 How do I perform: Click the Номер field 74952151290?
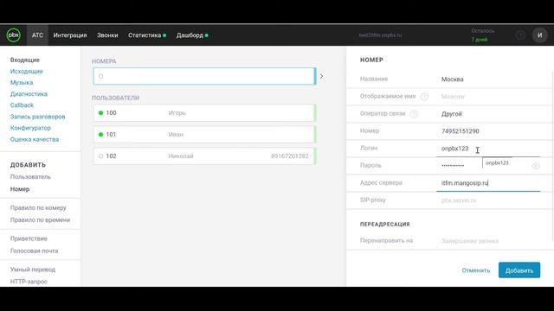488,131
